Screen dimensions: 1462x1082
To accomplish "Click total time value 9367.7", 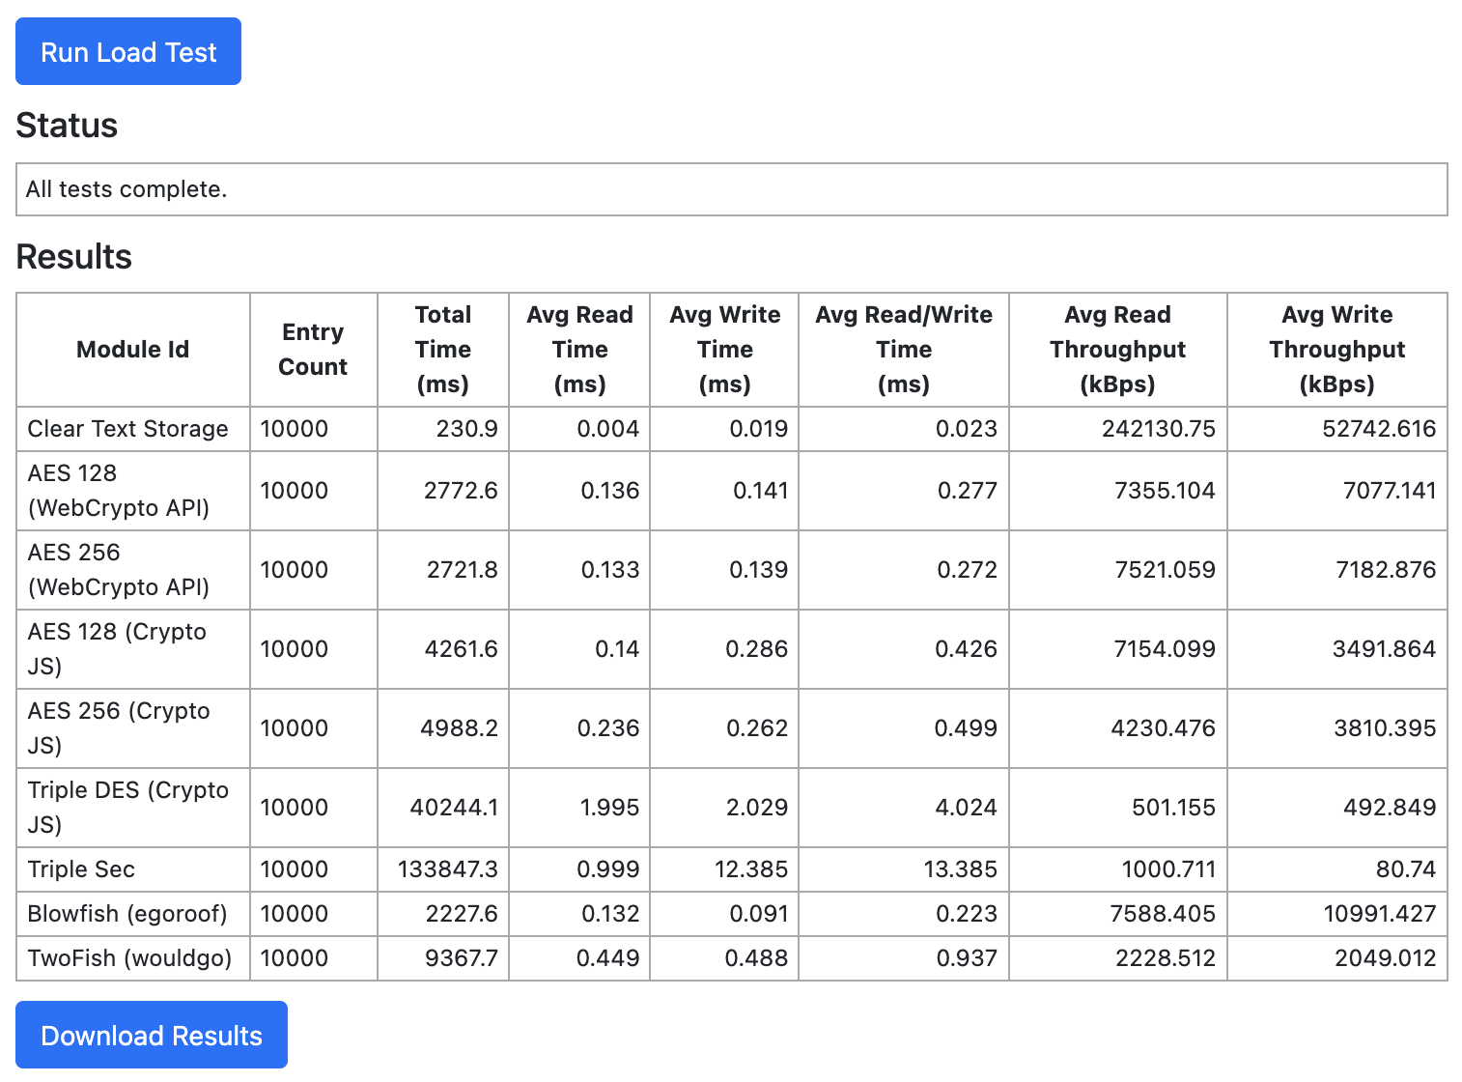I will pyautogui.click(x=462, y=958).
